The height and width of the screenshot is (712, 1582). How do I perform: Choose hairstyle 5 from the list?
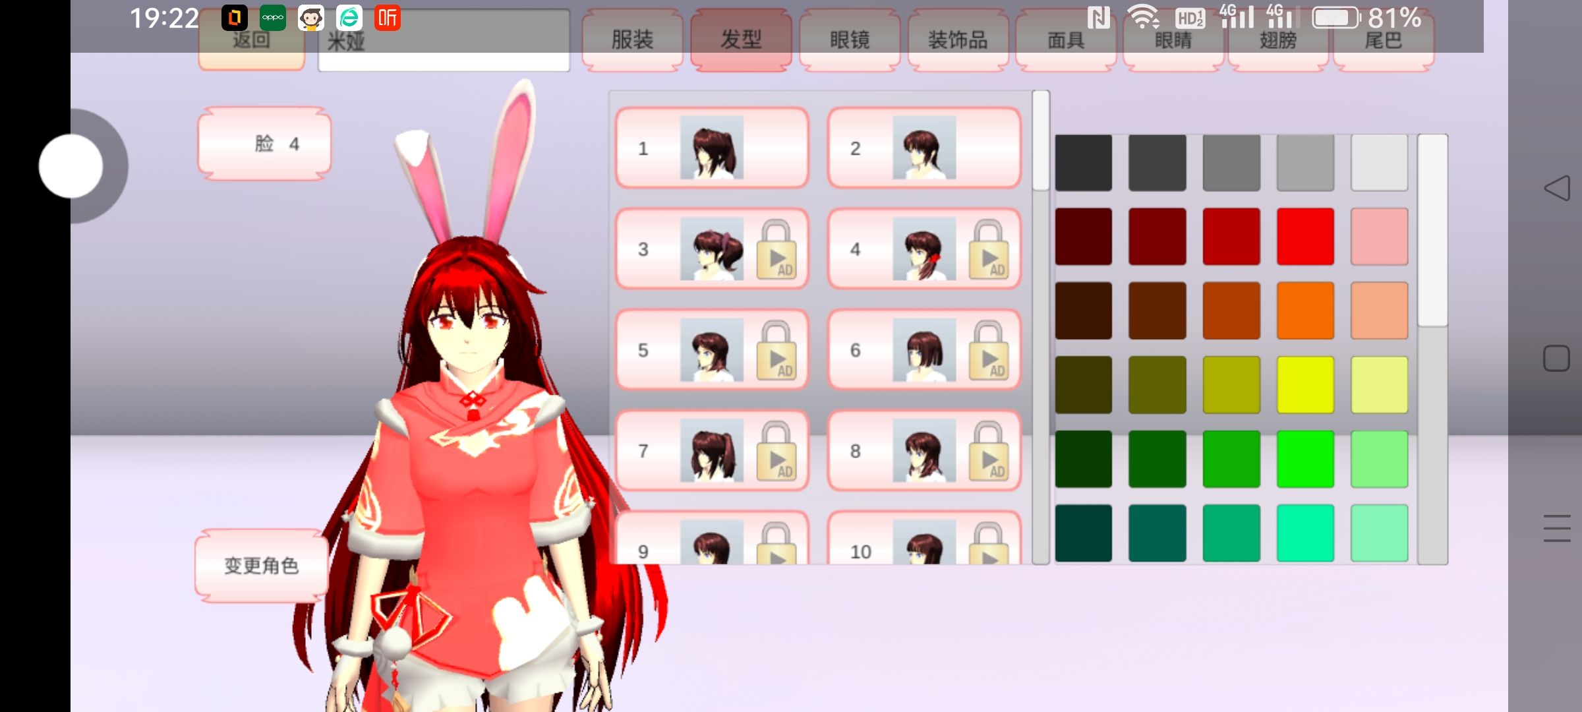pos(712,350)
